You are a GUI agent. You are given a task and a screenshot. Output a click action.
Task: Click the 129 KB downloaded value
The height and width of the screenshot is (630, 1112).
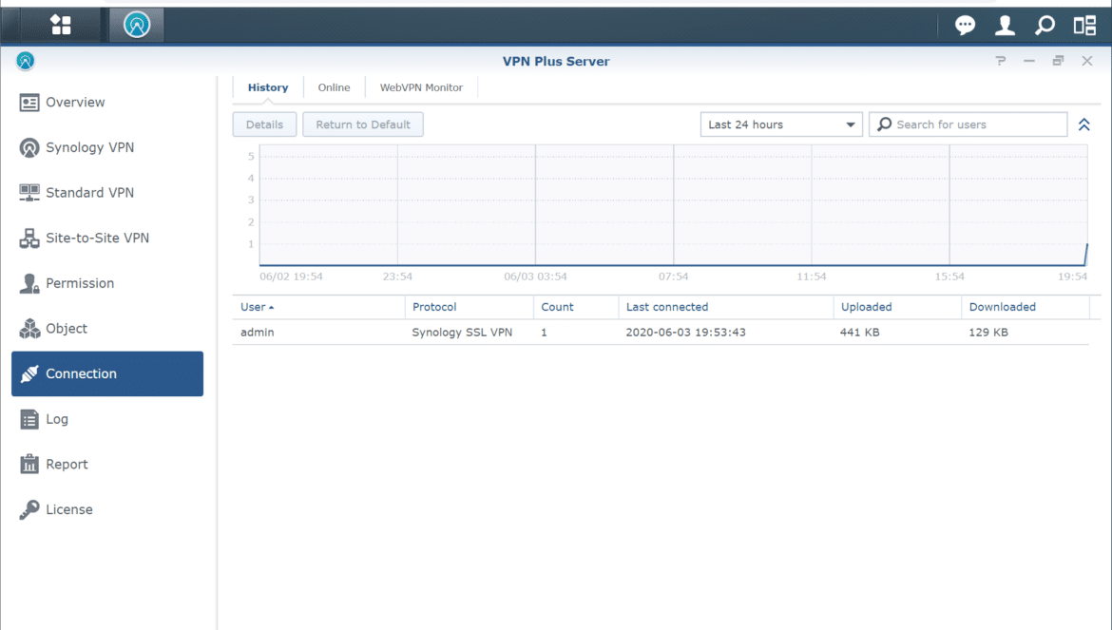click(988, 332)
